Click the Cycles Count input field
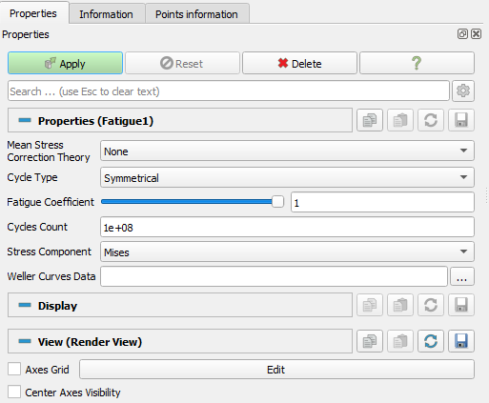Screen dimensions: 489x403 pos(287,227)
